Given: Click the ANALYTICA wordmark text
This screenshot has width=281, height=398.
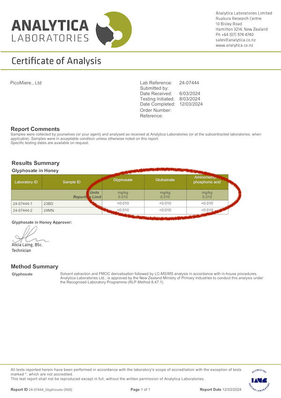Looking at the screenshot, I should [x=50, y=26].
